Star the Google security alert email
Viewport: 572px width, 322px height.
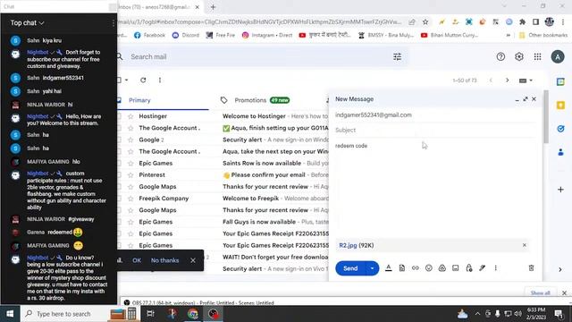130,140
